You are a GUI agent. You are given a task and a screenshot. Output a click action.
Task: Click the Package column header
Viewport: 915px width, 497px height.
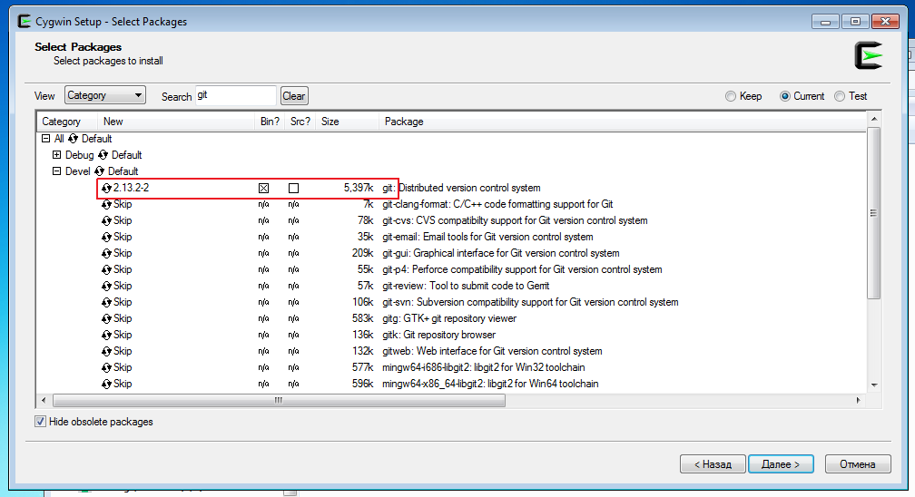click(x=623, y=122)
